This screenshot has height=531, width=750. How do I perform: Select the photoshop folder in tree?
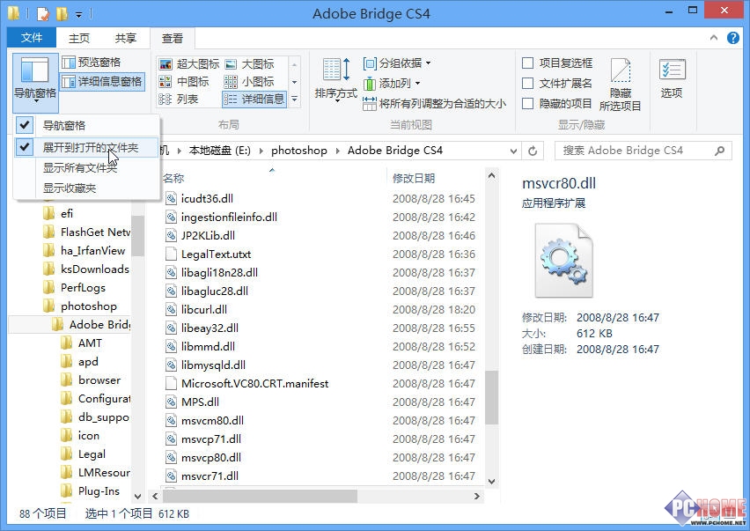point(80,306)
